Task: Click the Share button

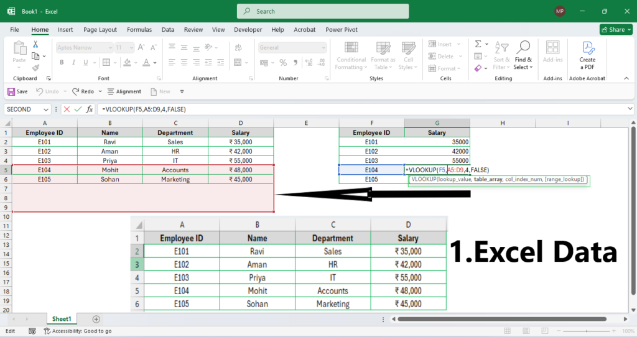Action: (x=616, y=30)
